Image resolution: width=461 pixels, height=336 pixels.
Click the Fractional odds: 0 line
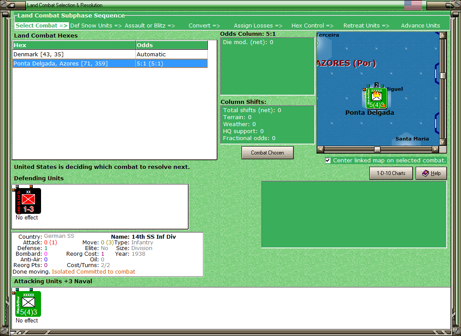point(249,138)
